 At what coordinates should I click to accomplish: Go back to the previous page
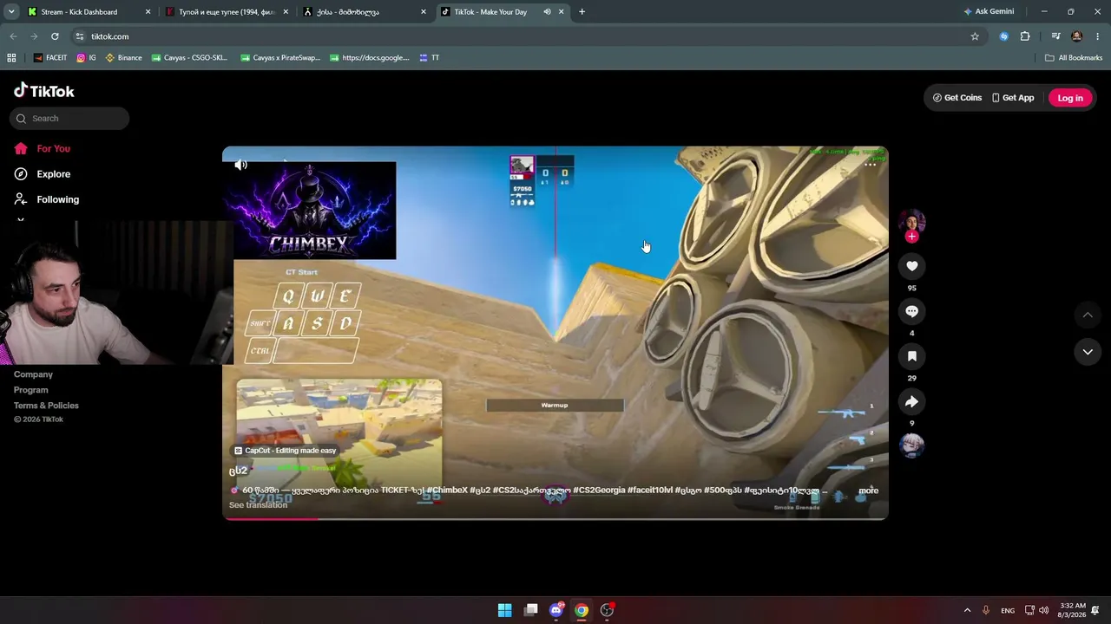coord(13,36)
